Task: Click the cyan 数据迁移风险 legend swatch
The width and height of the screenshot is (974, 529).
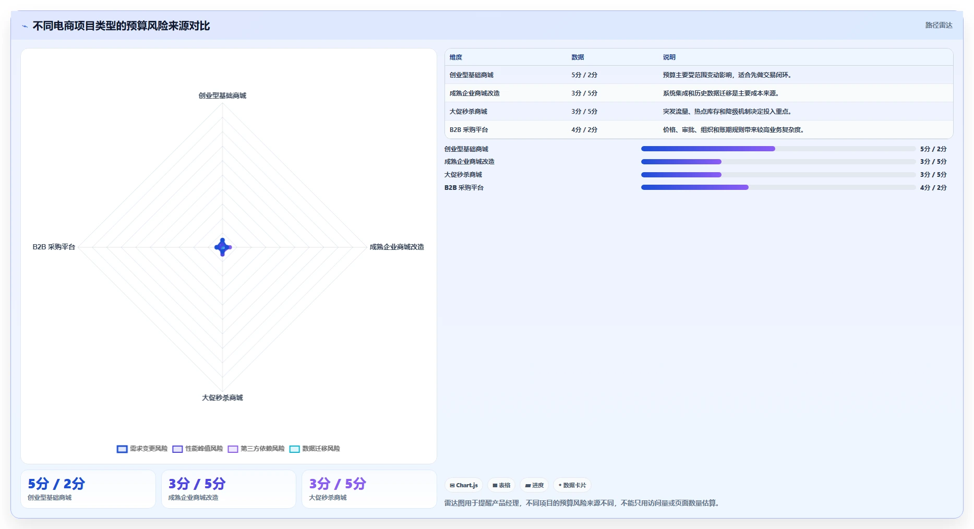Action: [295, 449]
